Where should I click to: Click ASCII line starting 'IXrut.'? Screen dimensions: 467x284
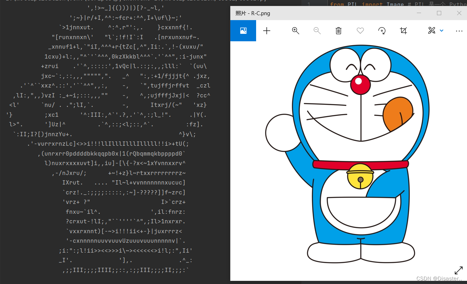(x=124, y=182)
